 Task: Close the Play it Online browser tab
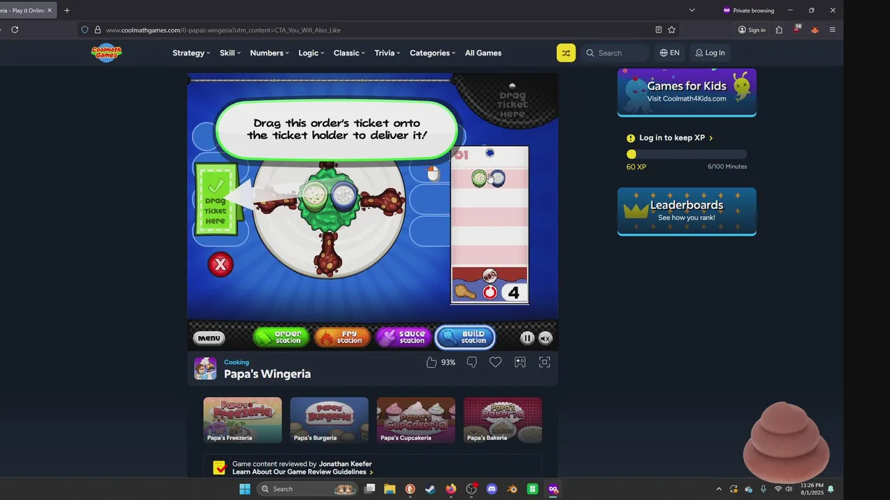pos(49,10)
